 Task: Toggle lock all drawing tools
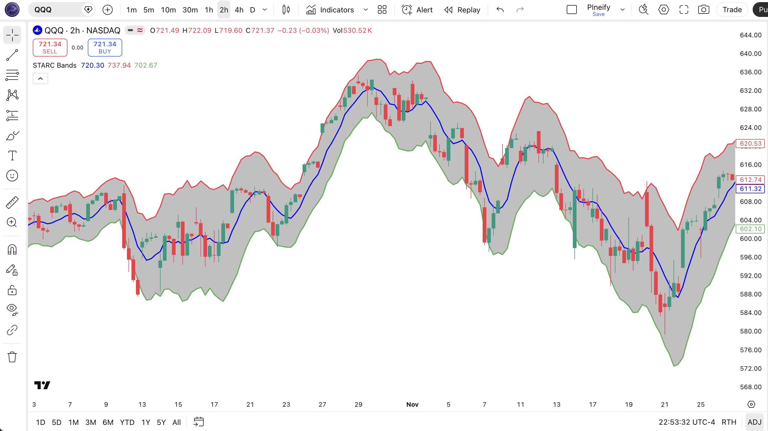[12, 290]
